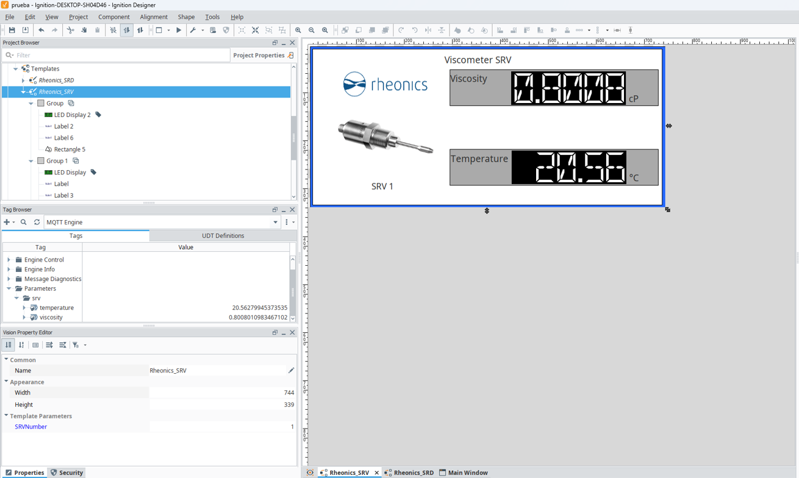Switch to UDT Definitions tab
This screenshot has height=478, width=799.
tap(223, 236)
